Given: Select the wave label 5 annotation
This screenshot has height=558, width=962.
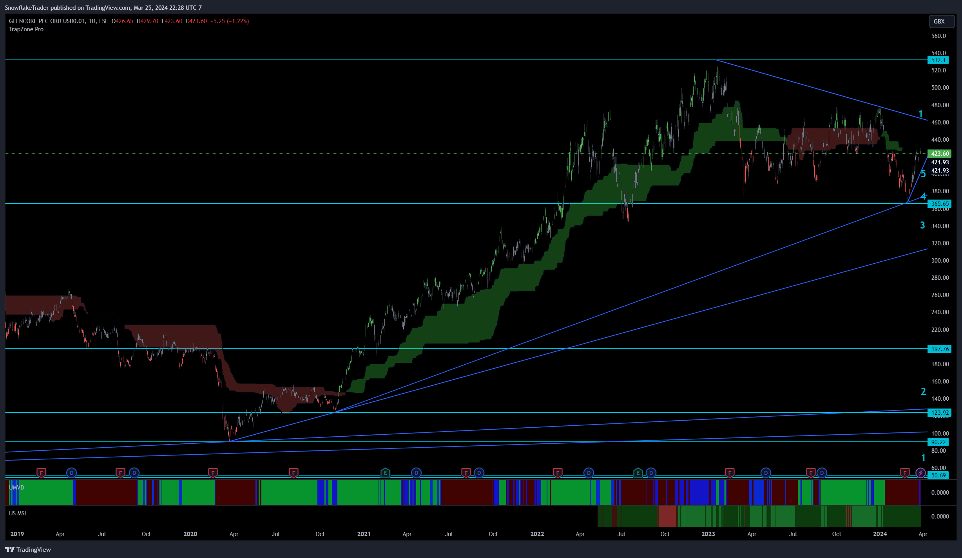Looking at the screenshot, I should tap(923, 174).
